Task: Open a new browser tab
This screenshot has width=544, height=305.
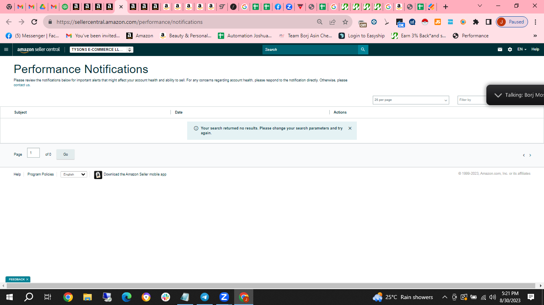Action: [446, 7]
